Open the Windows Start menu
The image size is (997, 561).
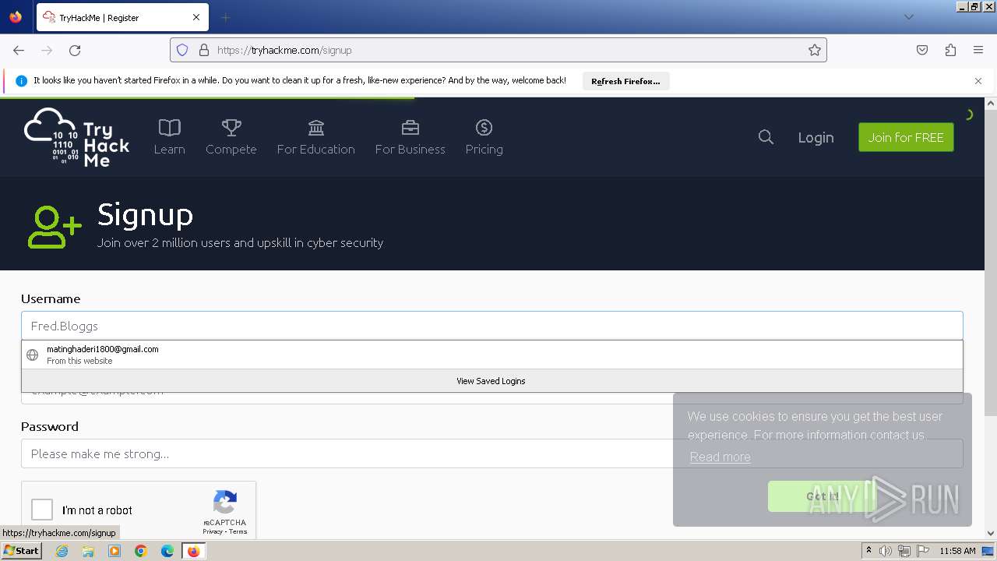pos(21,551)
